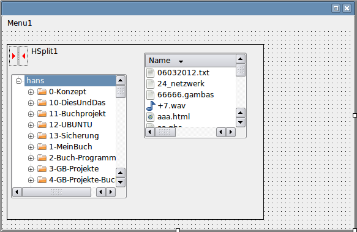The height and width of the screenshot is (232, 357).
Task: Click the file list's scroll-up arrow
Action: pyautogui.click(x=240, y=59)
